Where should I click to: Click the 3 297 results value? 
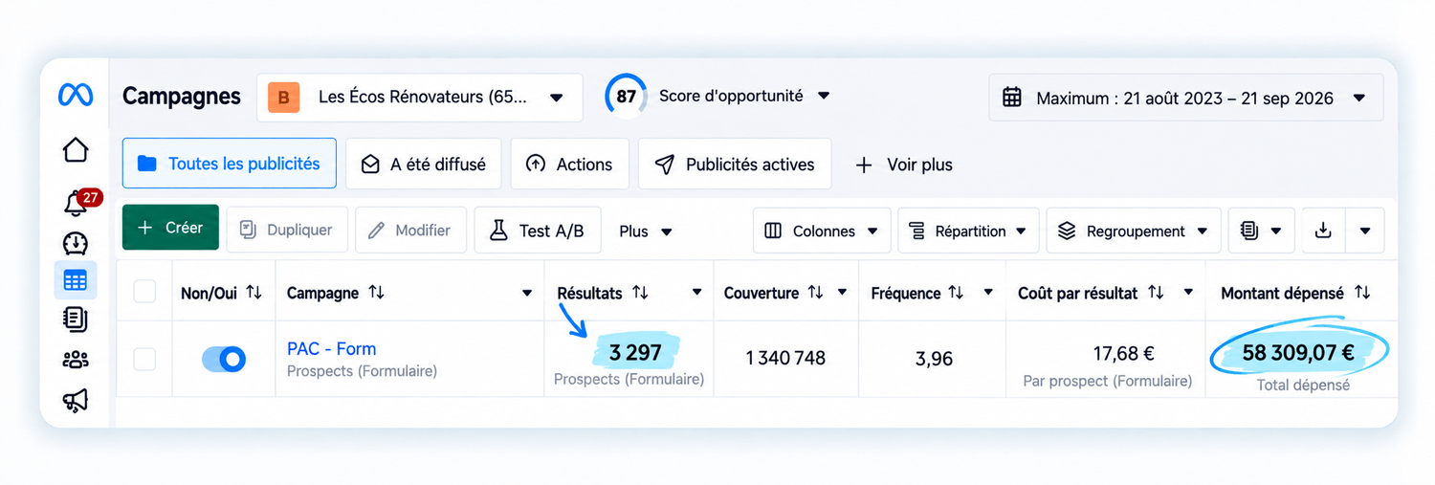pos(635,353)
